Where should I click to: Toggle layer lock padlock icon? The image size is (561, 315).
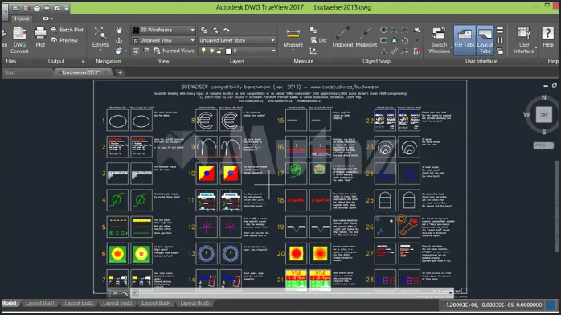coord(219,51)
